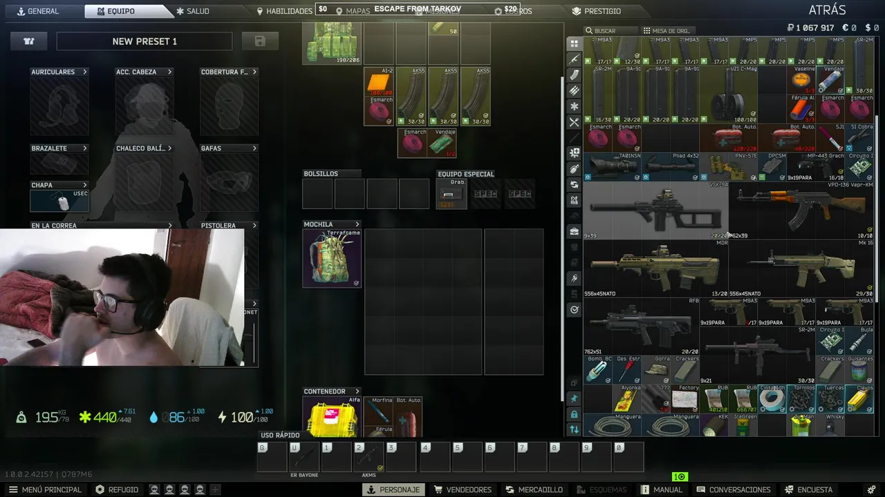Filter stash by food fork-knife icon

point(574,123)
